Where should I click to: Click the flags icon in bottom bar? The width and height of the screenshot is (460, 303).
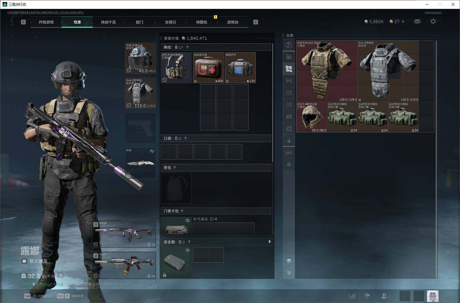367,296
